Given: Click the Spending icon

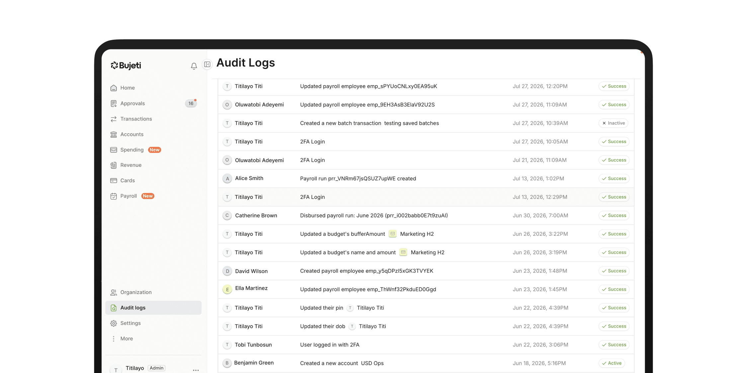Looking at the screenshot, I should 114,150.
